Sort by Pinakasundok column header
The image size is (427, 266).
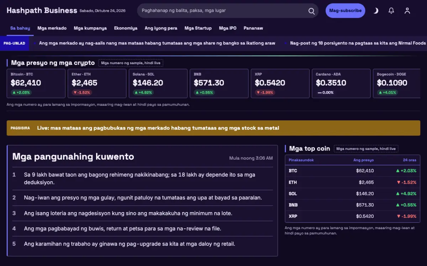[301, 160]
